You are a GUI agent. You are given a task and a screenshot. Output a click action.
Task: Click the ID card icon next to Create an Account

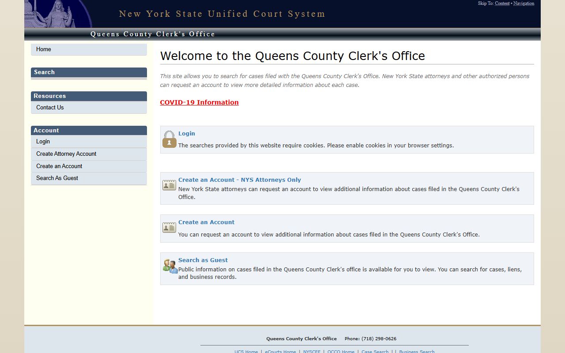pos(169,228)
